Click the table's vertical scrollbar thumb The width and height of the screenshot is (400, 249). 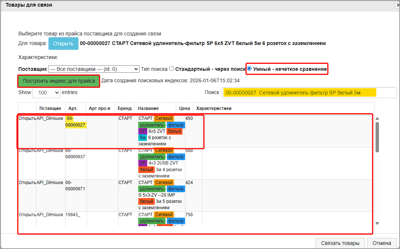pos(377,136)
